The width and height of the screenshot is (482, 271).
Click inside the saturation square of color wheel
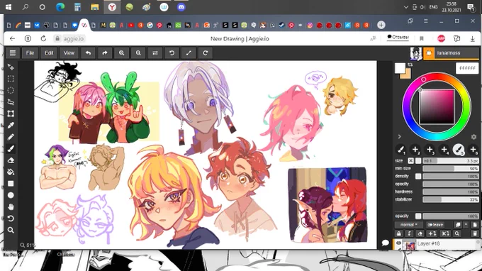pos(437,106)
